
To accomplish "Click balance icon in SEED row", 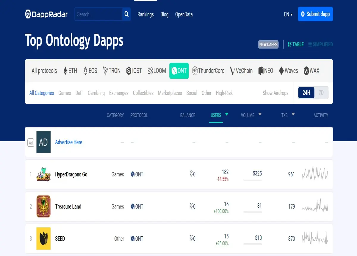I will pos(192,238).
